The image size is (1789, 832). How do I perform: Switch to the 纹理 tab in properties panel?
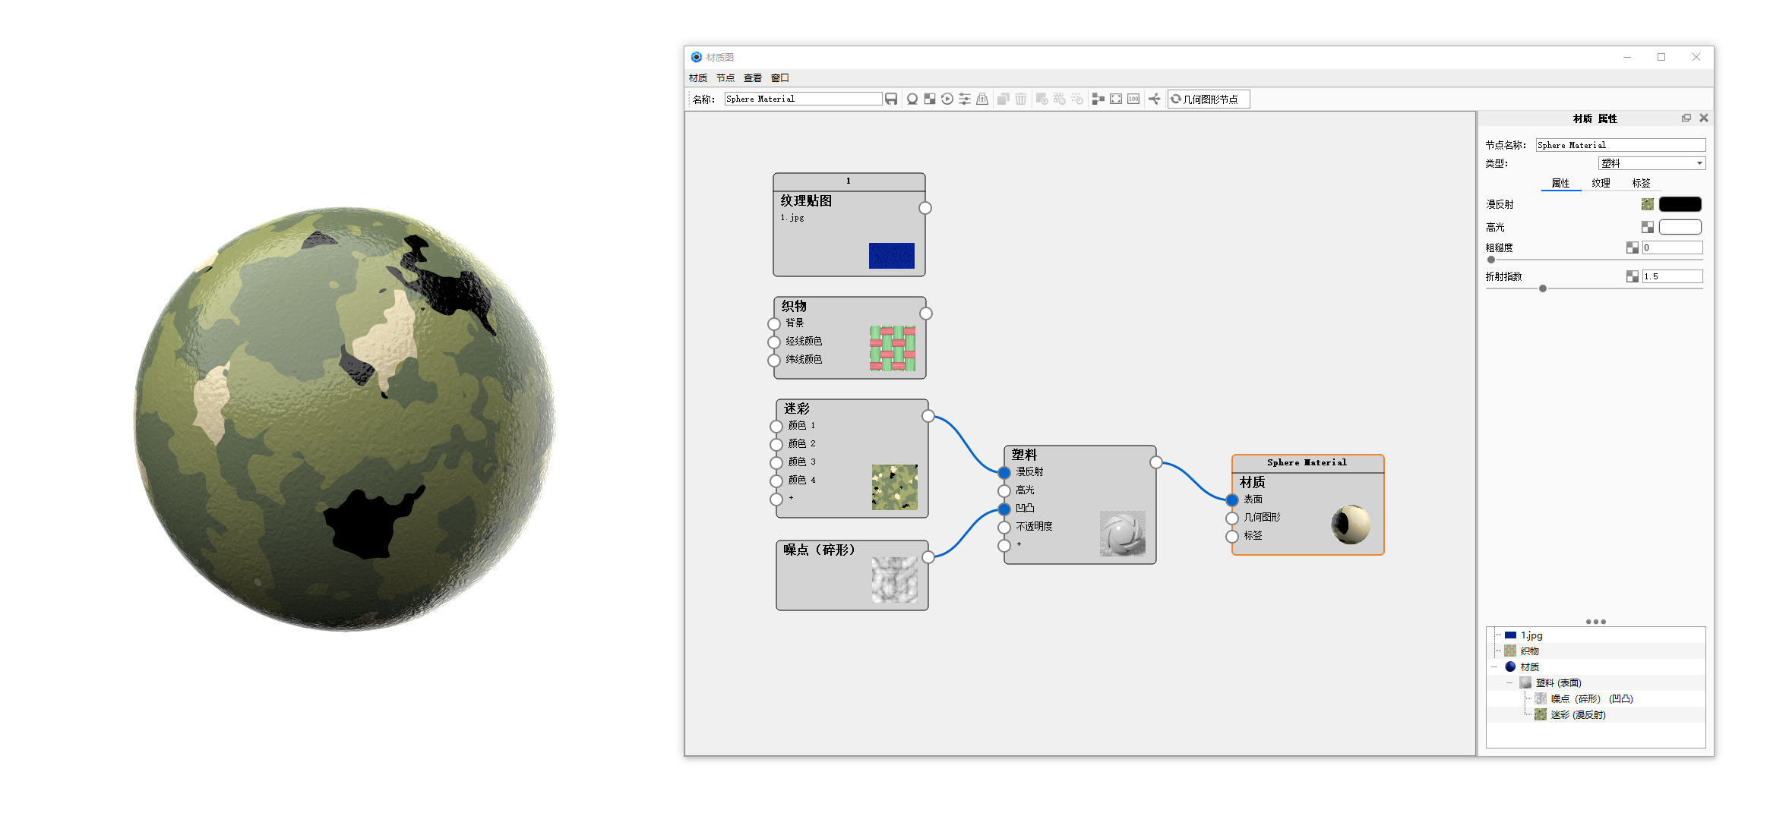coord(1601,183)
